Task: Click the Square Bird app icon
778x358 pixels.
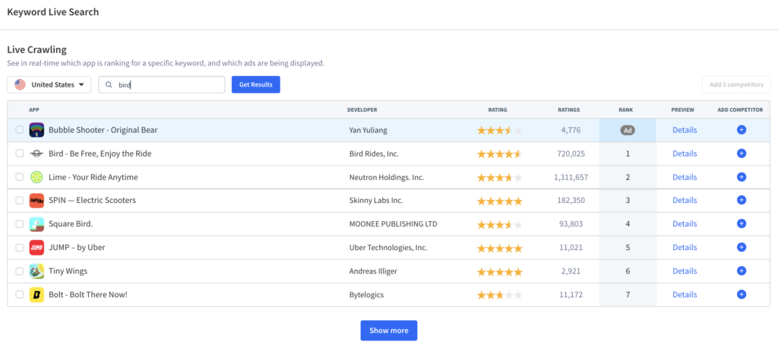Action: (36, 224)
